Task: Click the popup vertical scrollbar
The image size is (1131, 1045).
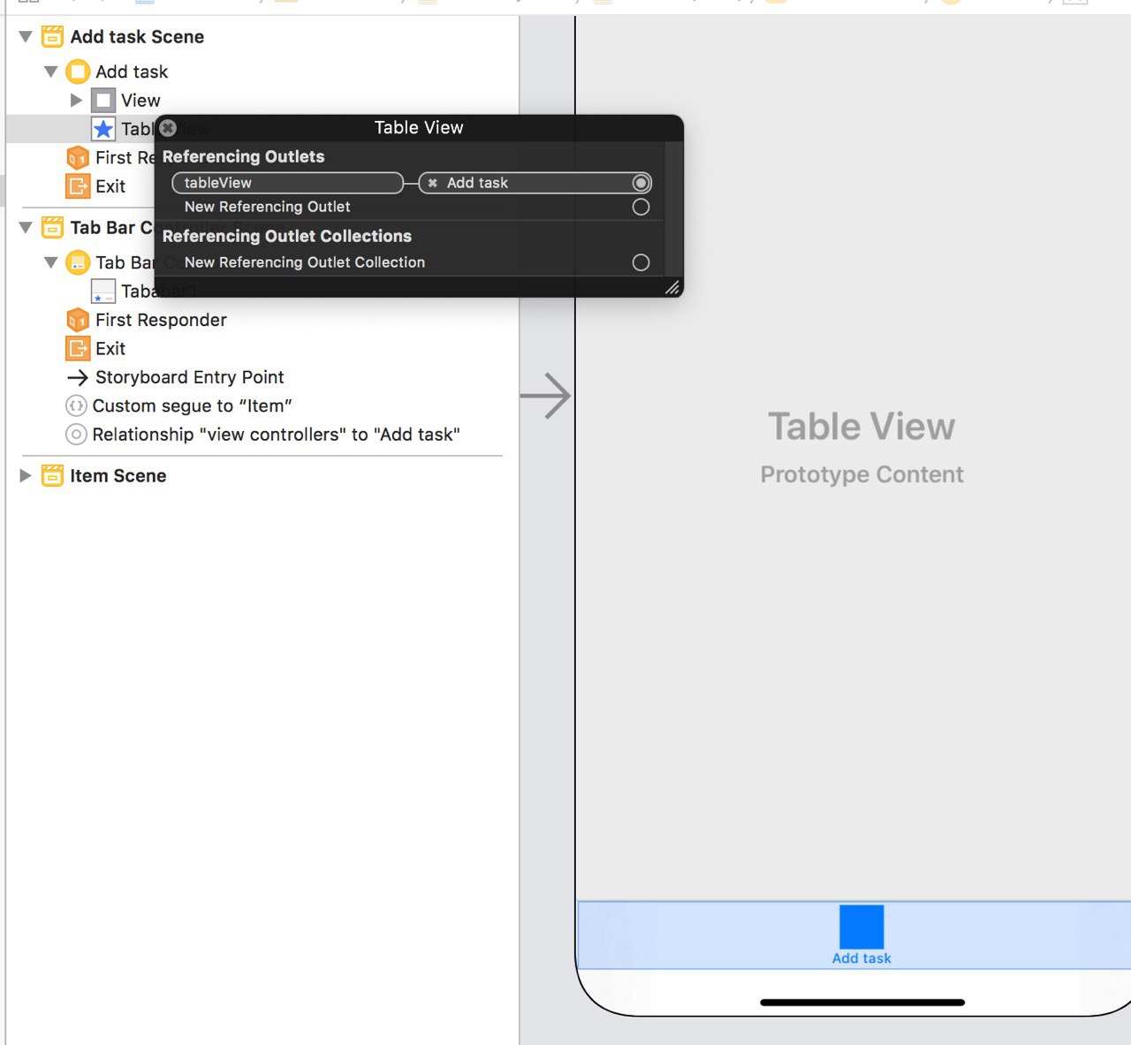Action: click(673, 209)
